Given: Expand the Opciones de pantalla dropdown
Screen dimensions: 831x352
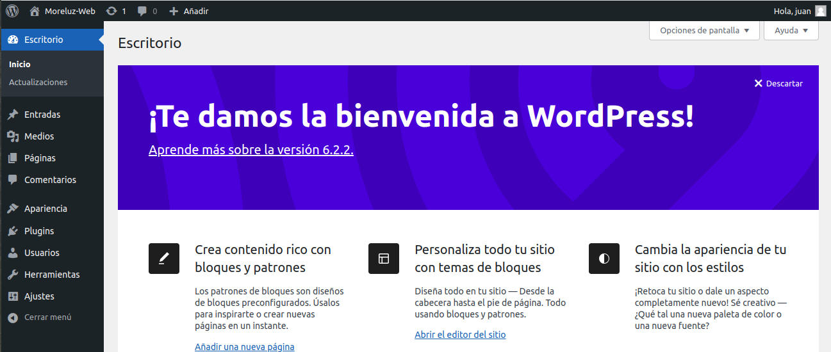Looking at the screenshot, I should coord(704,31).
